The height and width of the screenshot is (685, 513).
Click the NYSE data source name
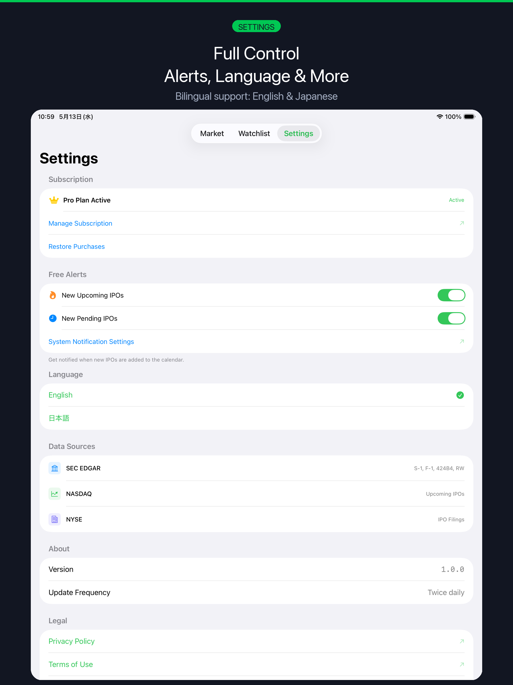pyautogui.click(x=74, y=519)
